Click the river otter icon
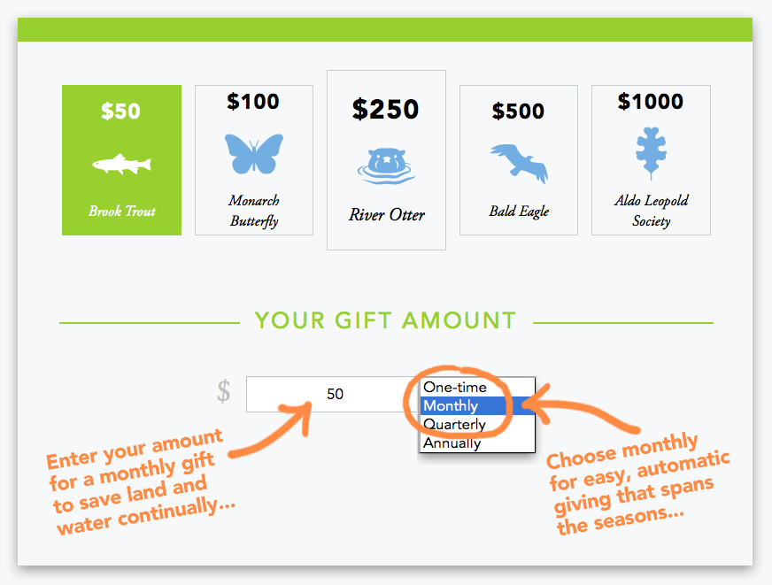The width and height of the screenshot is (772, 585). pos(386,166)
